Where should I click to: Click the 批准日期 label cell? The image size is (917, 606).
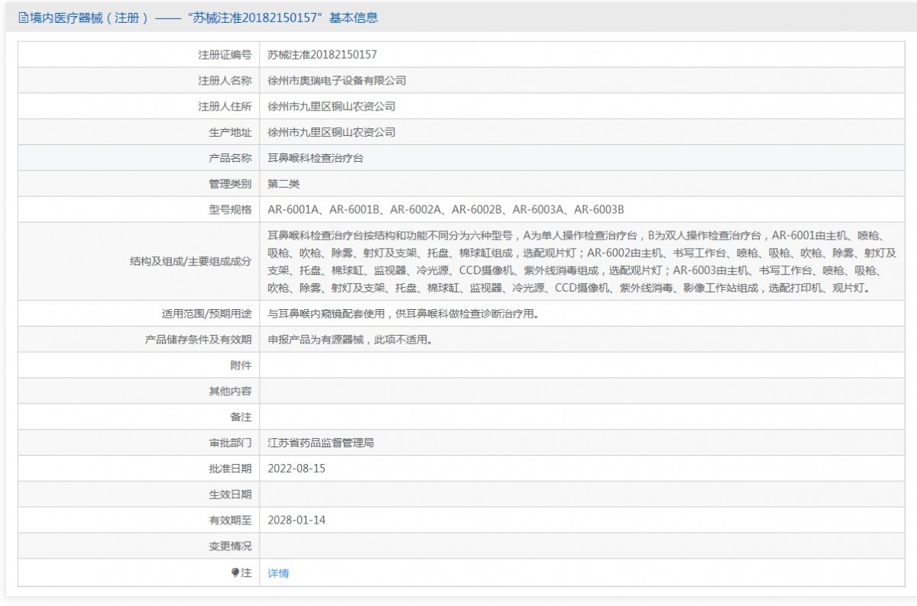(x=138, y=469)
